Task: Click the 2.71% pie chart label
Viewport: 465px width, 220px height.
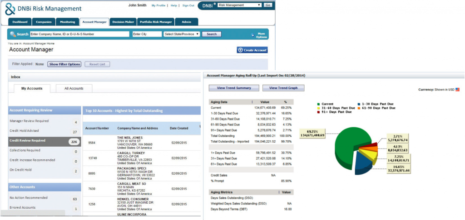Action: [398, 138]
